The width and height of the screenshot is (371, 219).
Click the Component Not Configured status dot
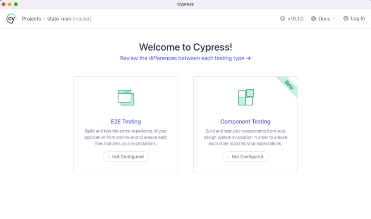228,156
